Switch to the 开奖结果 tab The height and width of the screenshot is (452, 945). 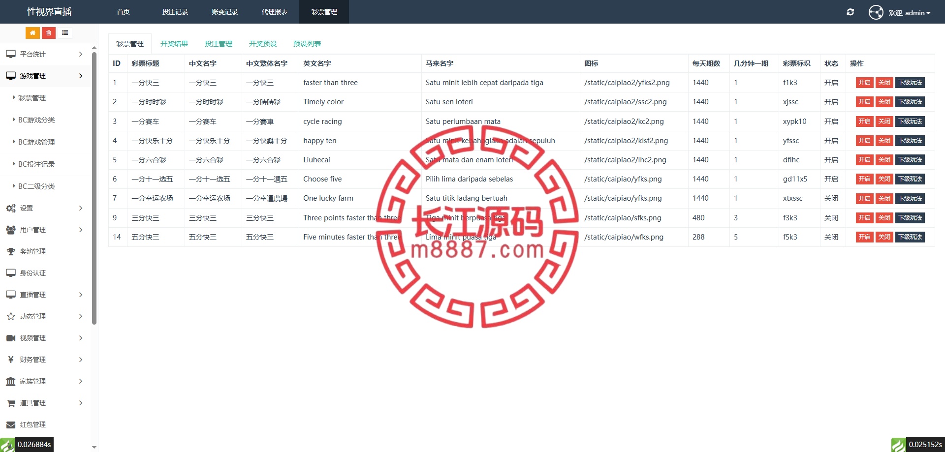click(174, 44)
